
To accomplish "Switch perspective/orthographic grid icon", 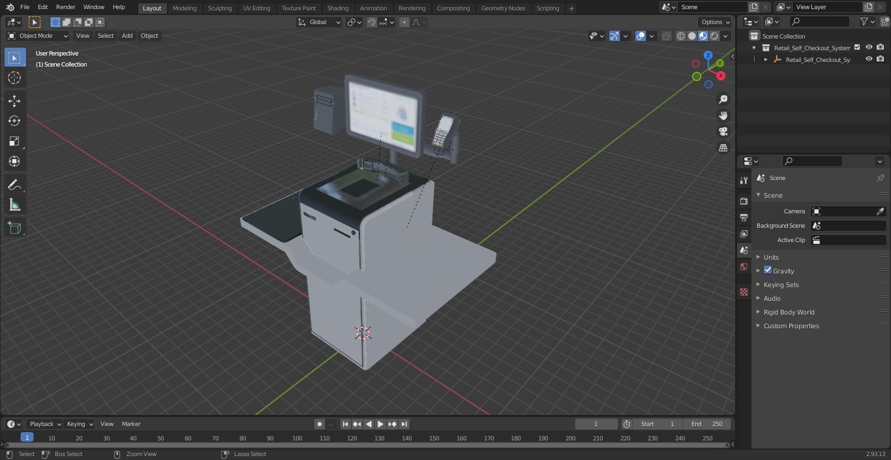I will click(x=723, y=148).
